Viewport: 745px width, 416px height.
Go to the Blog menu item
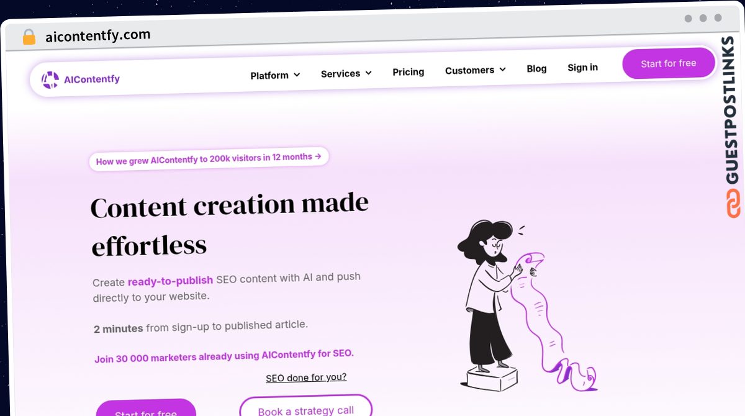coord(536,68)
